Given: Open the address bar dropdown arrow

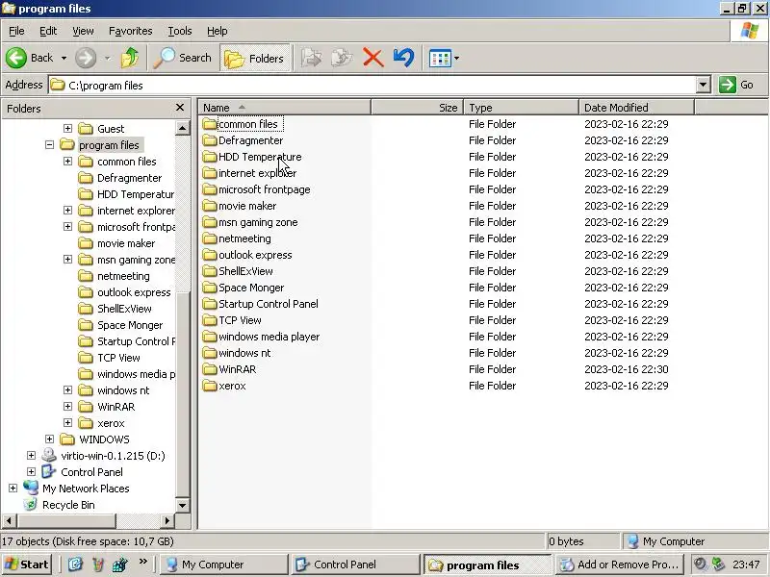Looking at the screenshot, I should point(704,86).
